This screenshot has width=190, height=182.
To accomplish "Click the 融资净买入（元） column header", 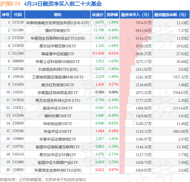I will [136, 15].
